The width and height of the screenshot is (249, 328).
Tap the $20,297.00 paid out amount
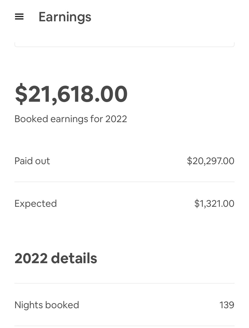click(x=211, y=161)
